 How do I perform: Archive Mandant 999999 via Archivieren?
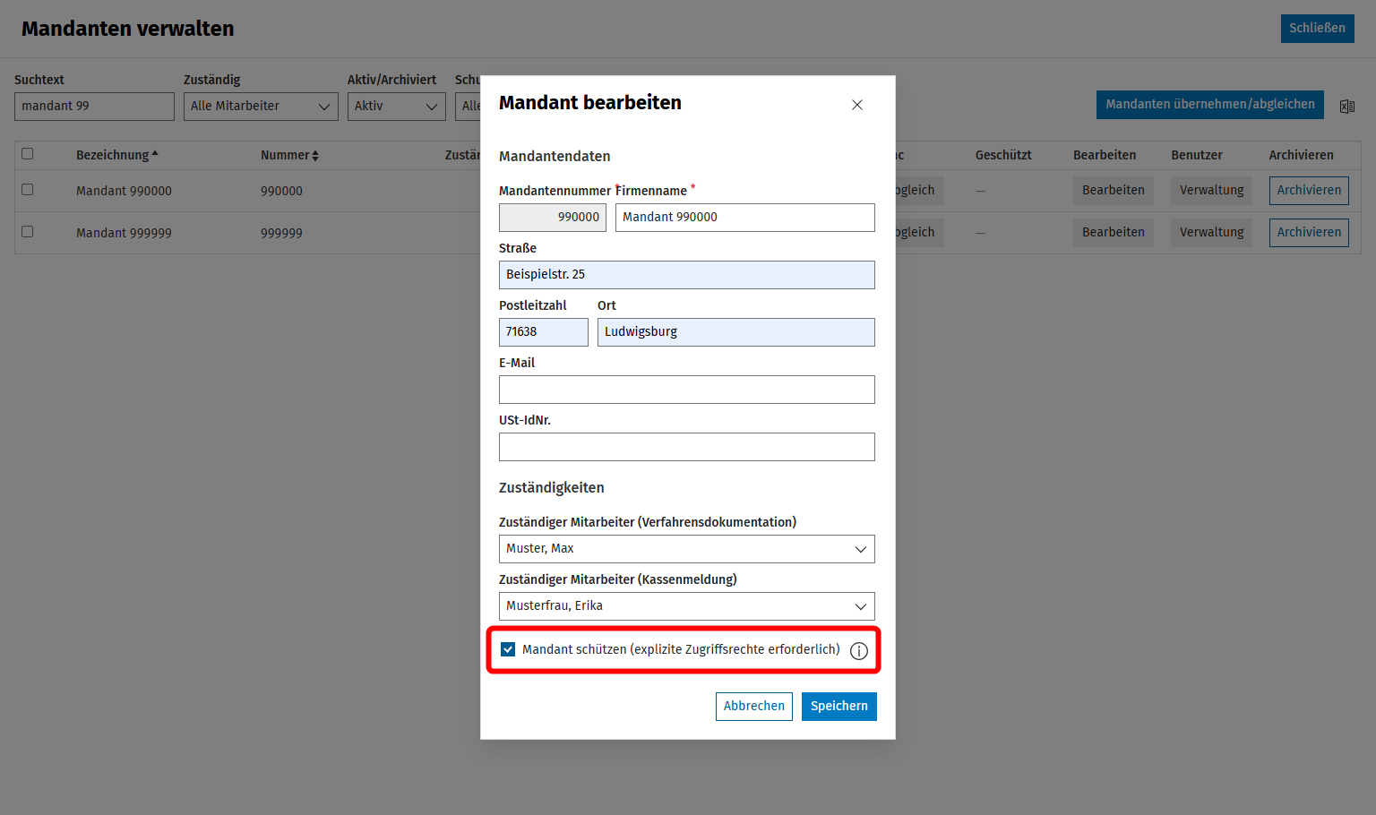click(1309, 233)
